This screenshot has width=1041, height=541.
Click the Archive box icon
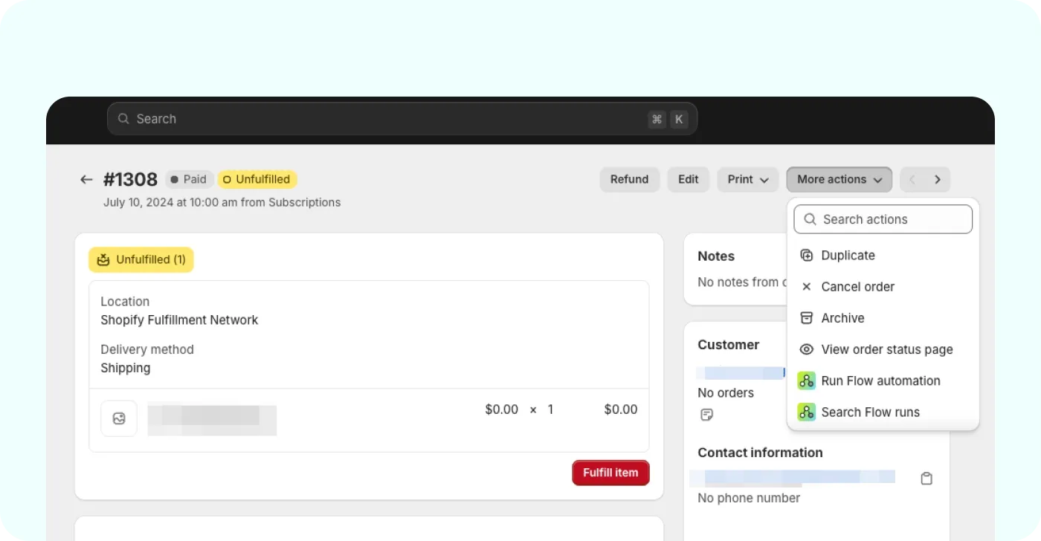pyautogui.click(x=806, y=317)
